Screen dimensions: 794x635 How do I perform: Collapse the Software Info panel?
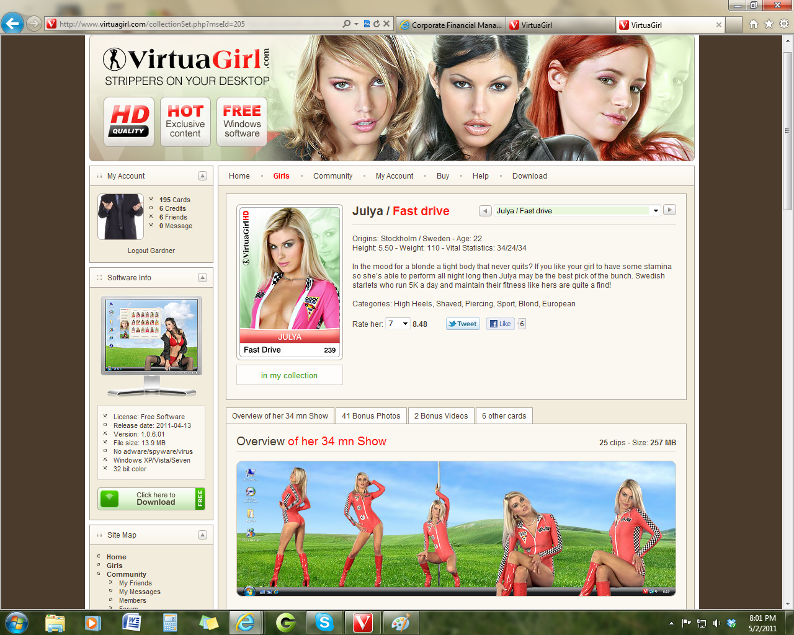(x=202, y=278)
